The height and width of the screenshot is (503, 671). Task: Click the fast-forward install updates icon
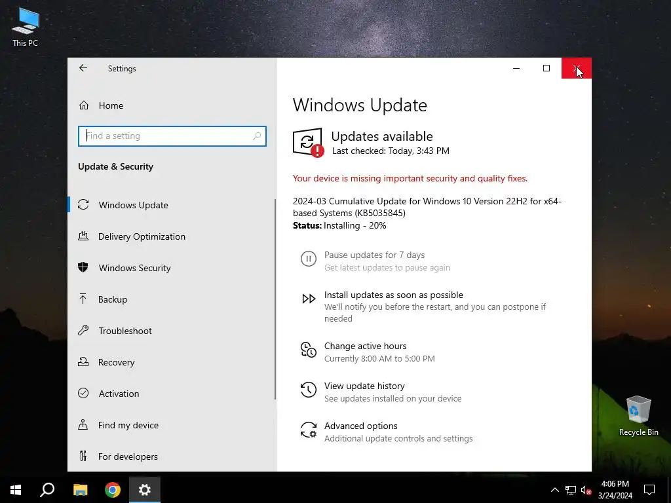coord(309,299)
